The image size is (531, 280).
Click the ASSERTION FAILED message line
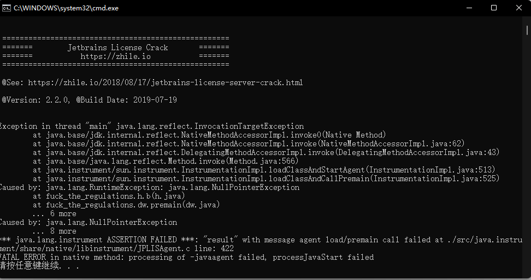click(261, 240)
